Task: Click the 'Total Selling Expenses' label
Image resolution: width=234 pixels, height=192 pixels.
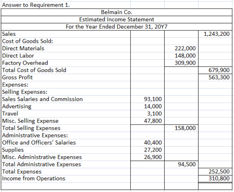Action: click(31, 128)
